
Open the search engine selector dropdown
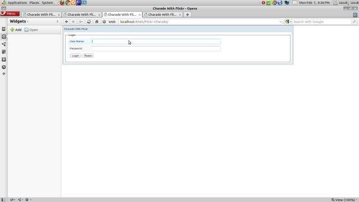tap(288, 22)
